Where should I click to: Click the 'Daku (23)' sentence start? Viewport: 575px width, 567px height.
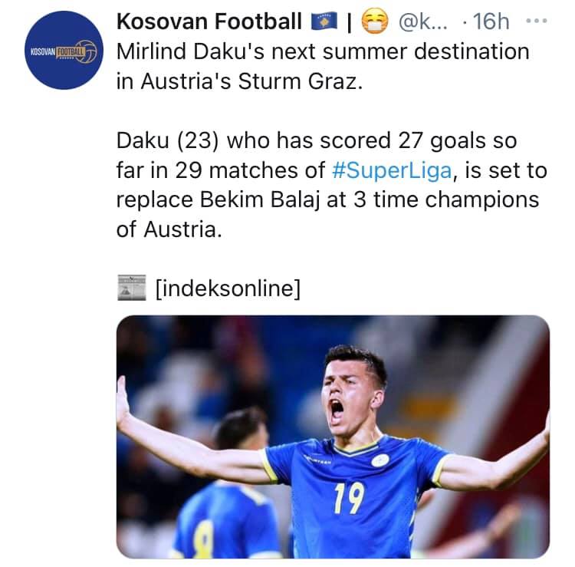[168, 140]
